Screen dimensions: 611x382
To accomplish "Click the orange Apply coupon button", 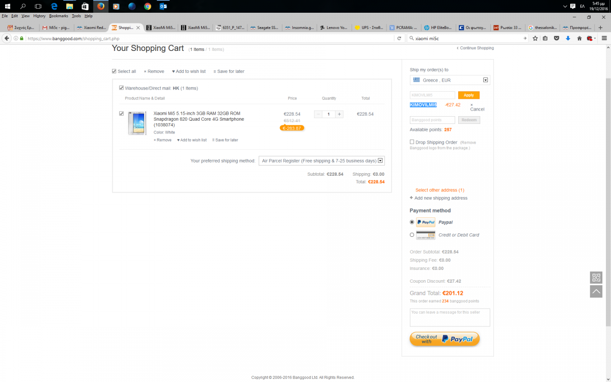I will tap(468, 95).
